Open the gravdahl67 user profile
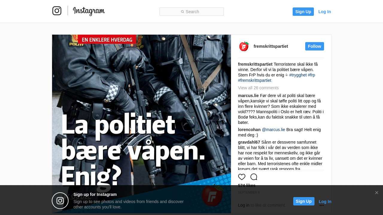The image size is (383, 215). 249,142
